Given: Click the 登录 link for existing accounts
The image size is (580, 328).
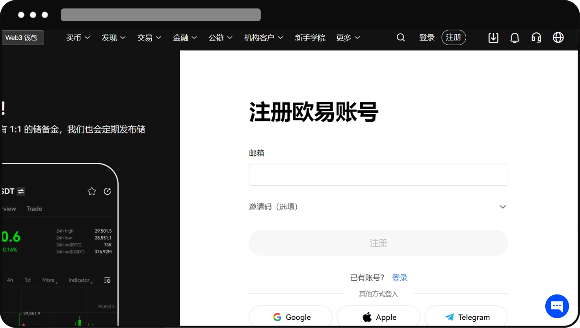Looking at the screenshot, I should (x=400, y=278).
